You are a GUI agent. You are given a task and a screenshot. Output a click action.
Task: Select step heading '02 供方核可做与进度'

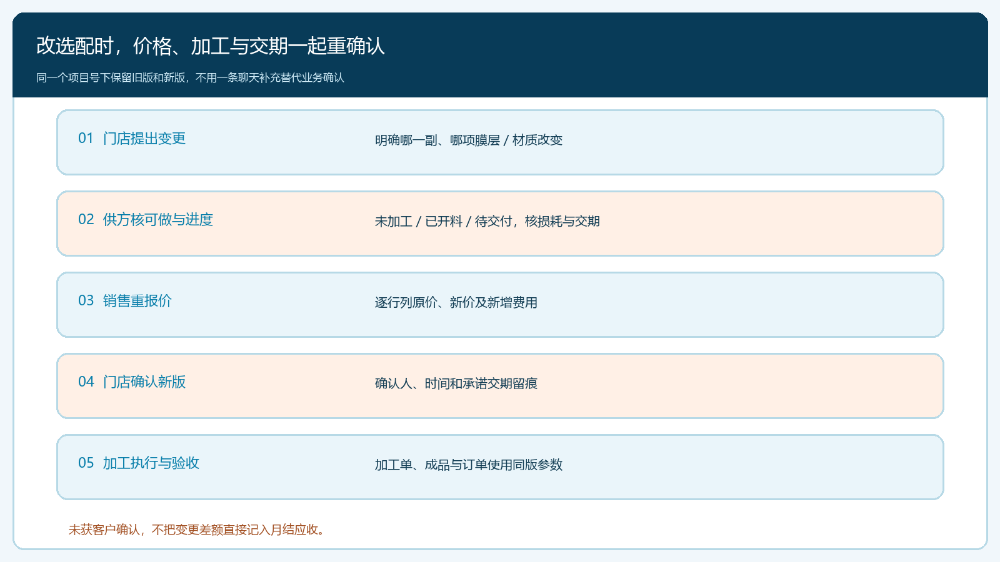tap(146, 219)
